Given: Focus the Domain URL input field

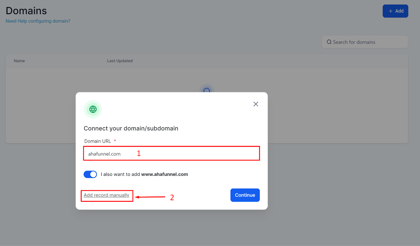Looking at the screenshot, I should (x=171, y=153).
